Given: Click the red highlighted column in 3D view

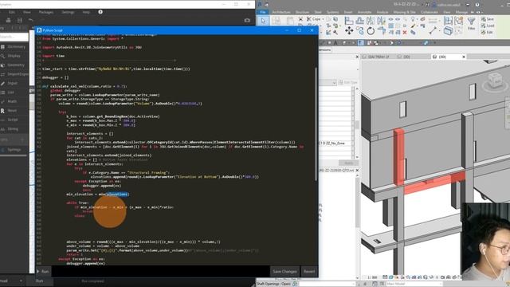Looking at the screenshot, I should pos(398,157).
